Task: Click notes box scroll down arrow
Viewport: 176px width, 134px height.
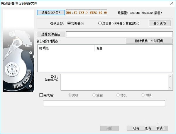Action: [x=170, y=88]
